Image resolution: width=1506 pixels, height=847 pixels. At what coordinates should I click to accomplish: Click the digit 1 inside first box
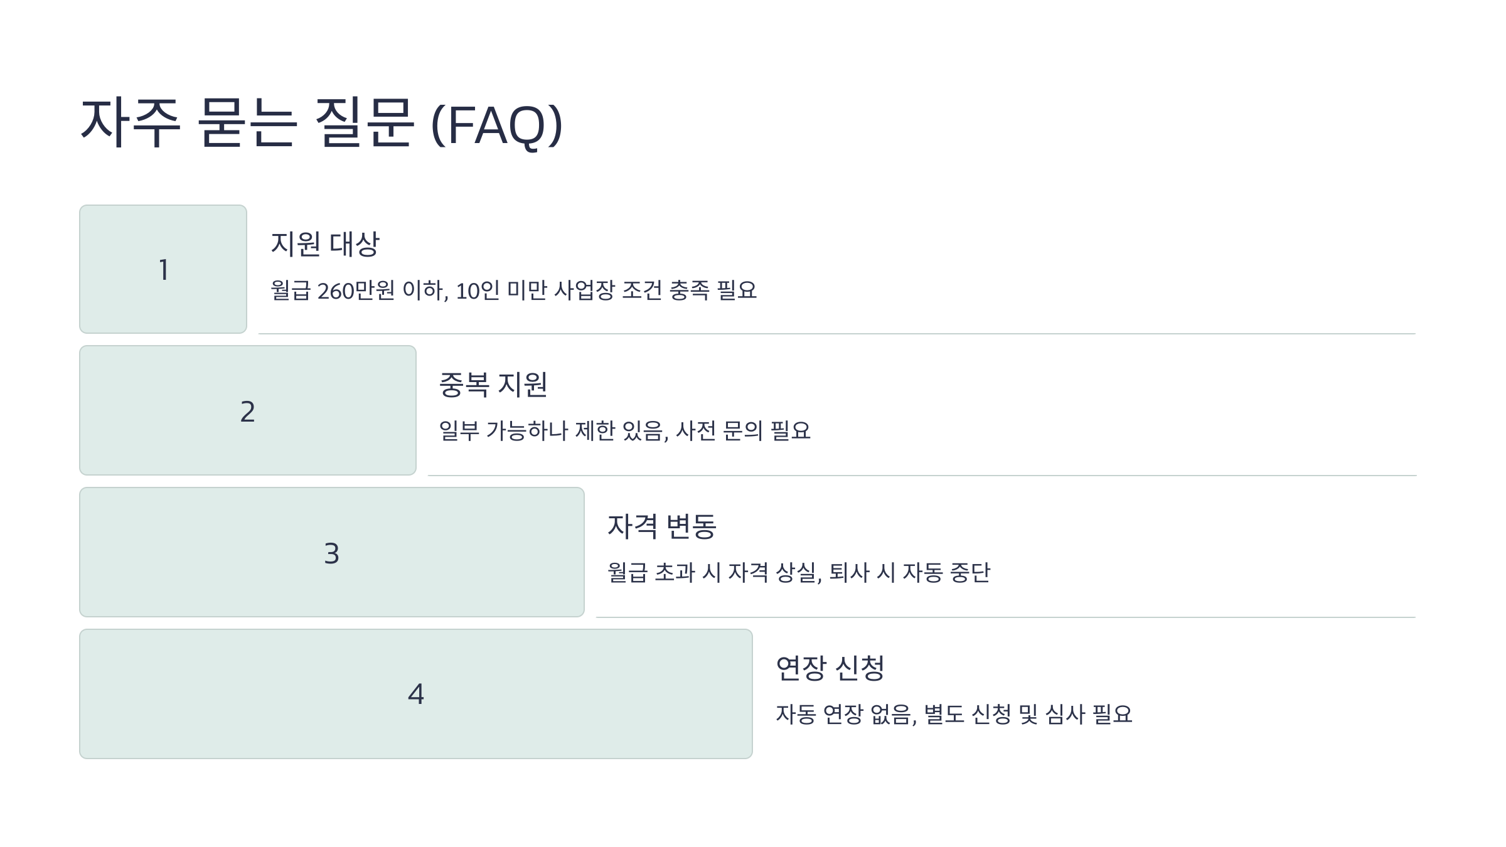click(164, 270)
